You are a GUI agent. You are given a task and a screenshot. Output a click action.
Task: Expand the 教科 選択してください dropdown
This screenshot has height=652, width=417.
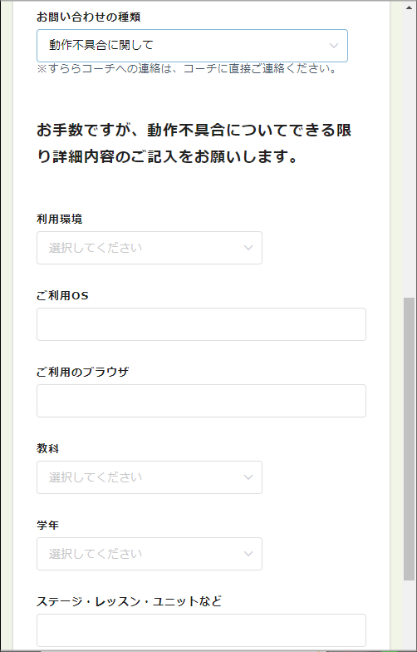click(x=150, y=477)
